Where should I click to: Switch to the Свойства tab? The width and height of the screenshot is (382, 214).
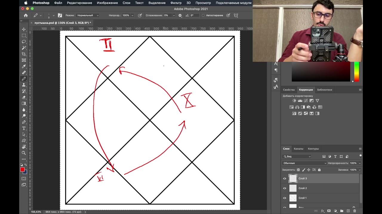289,90
